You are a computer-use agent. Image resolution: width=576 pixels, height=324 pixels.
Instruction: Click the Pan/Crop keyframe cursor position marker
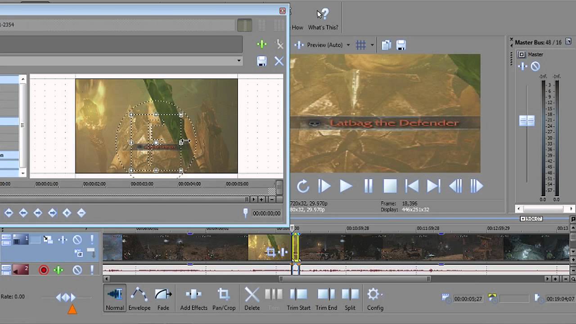(x=245, y=213)
